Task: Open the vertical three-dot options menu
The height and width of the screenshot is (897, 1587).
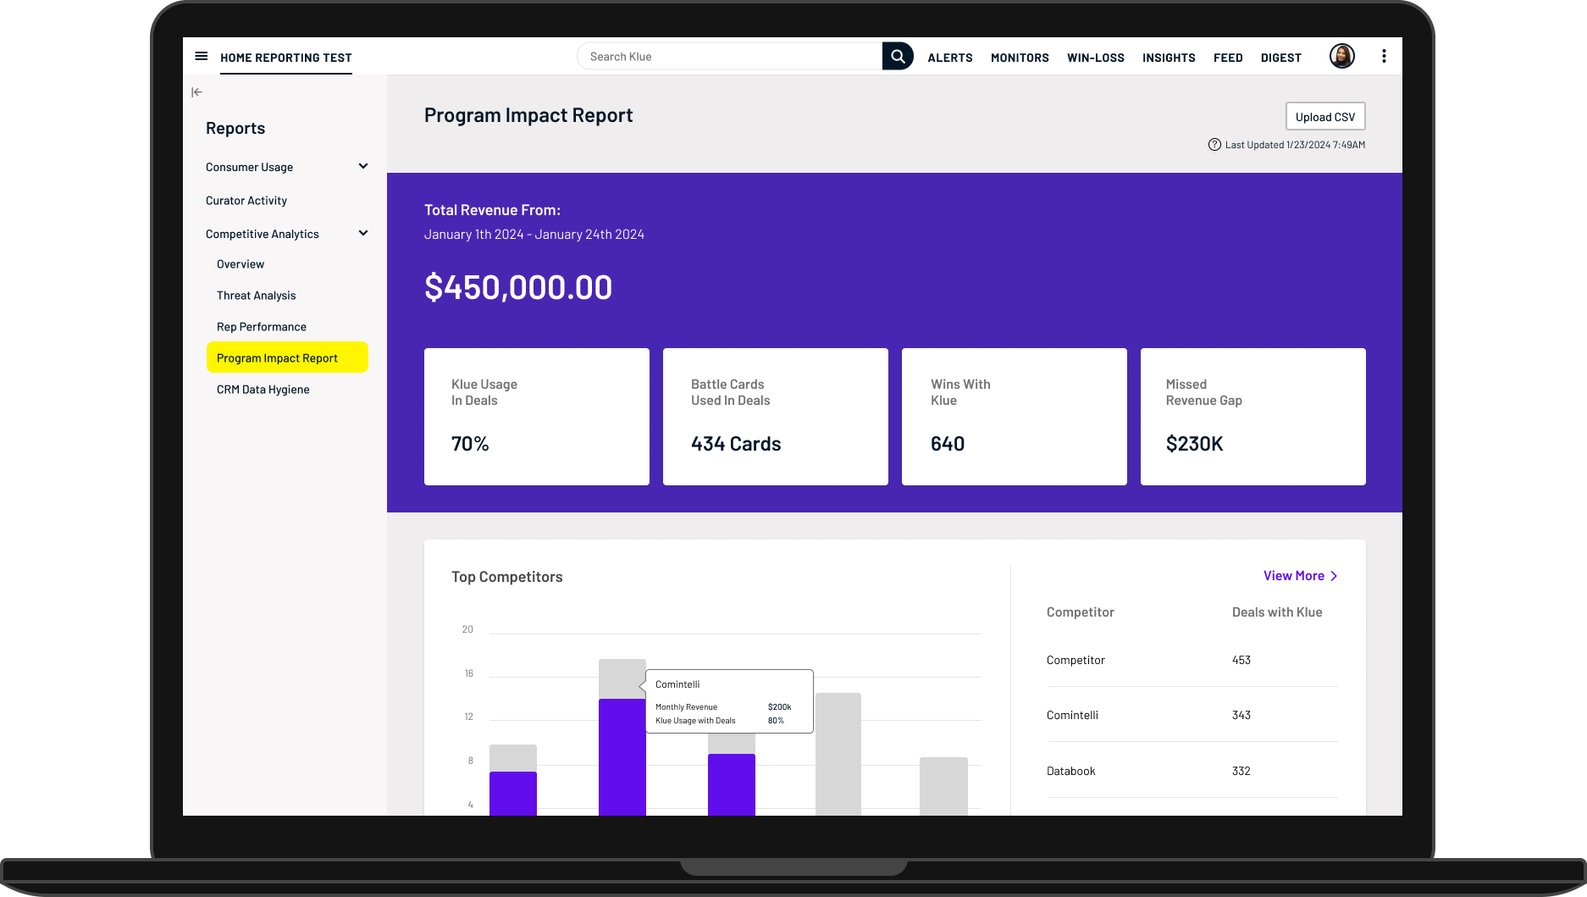Action: pyautogui.click(x=1384, y=56)
